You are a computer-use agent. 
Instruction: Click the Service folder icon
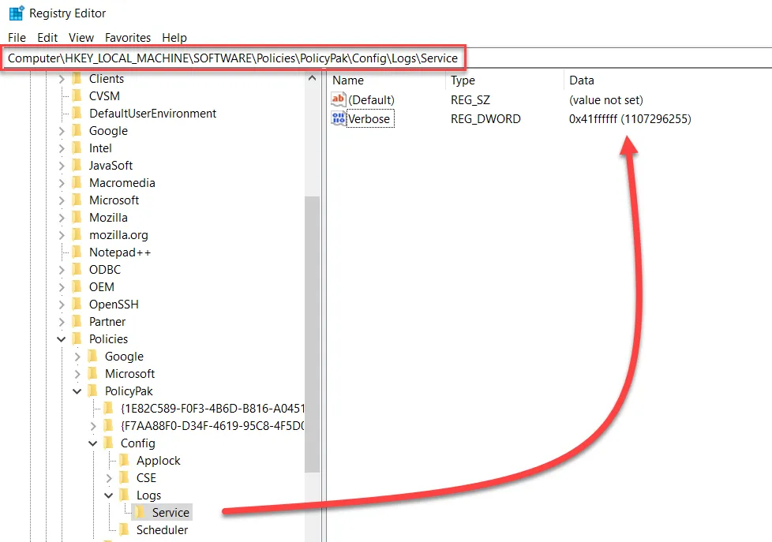[141, 512]
